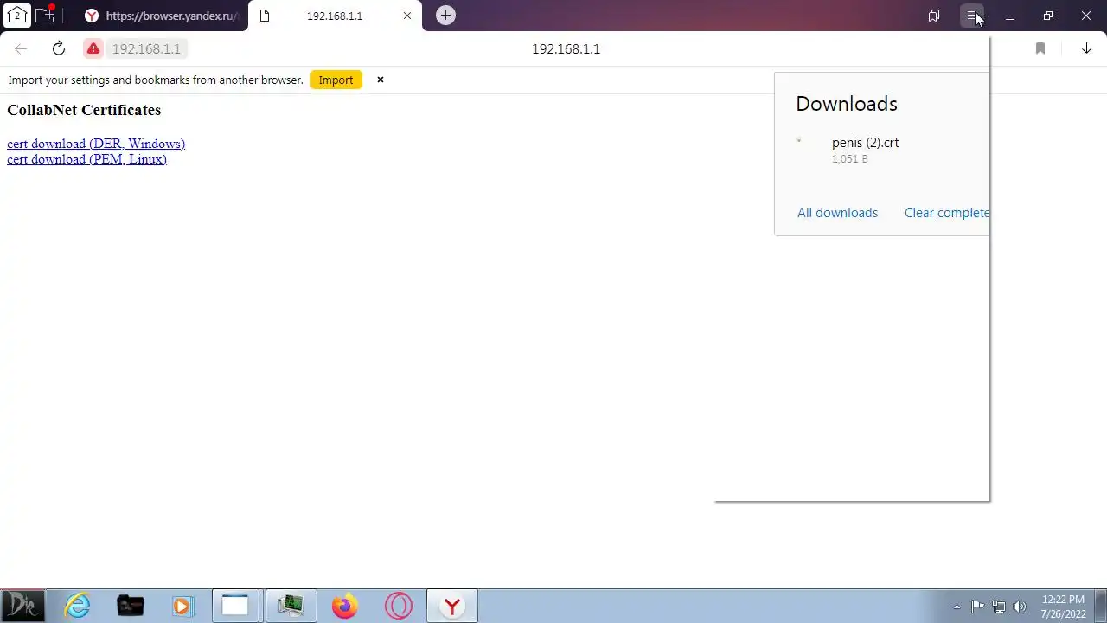1107x623 pixels.
Task: Reload the current page
Action: tap(59, 48)
